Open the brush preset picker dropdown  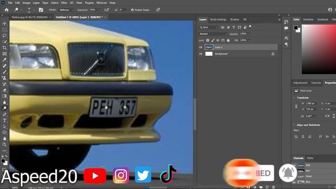[34, 10]
